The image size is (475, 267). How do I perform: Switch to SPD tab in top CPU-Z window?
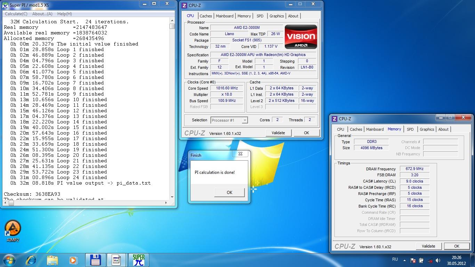(260, 16)
